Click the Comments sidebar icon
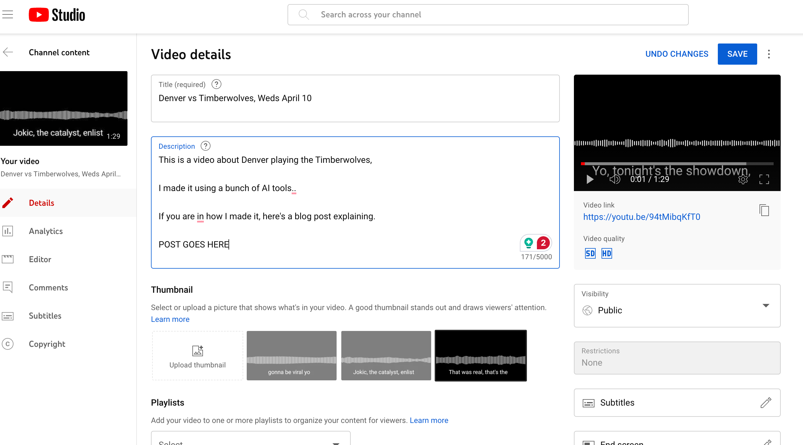Screen dimensions: 803x445 point(7,287)
